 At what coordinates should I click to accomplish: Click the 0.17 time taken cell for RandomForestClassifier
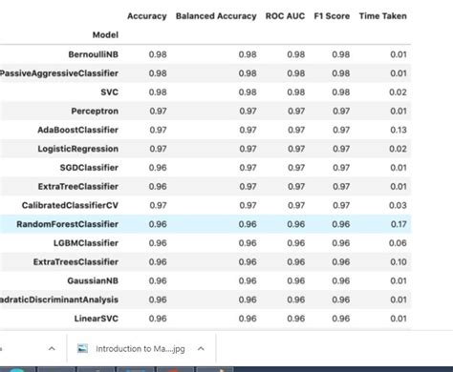399,224
